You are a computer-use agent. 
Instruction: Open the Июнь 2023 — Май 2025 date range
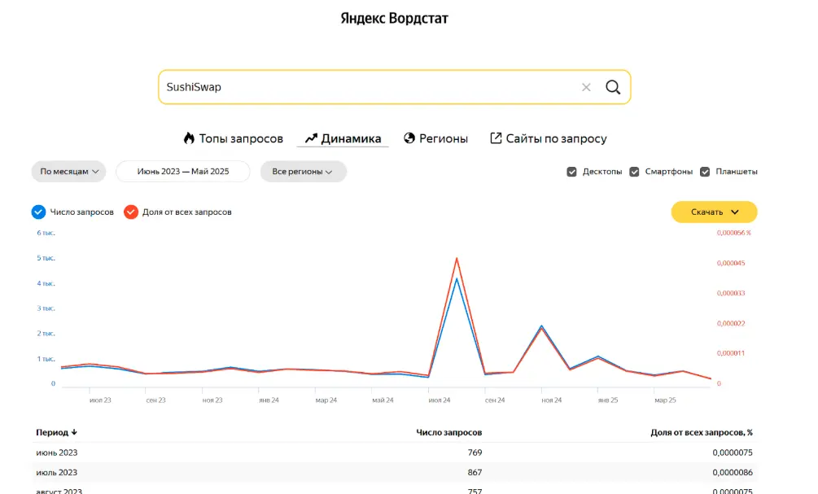point(183,171)
